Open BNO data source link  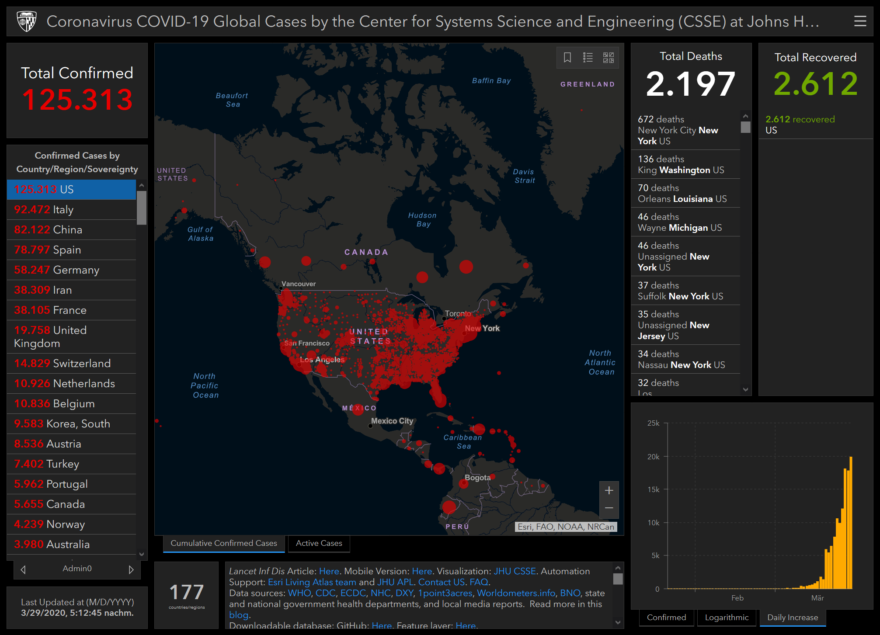tap(570, 593)
